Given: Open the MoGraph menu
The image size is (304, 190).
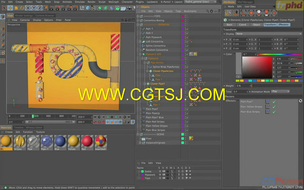Looking at the screenshot, I should coord(113,2).
